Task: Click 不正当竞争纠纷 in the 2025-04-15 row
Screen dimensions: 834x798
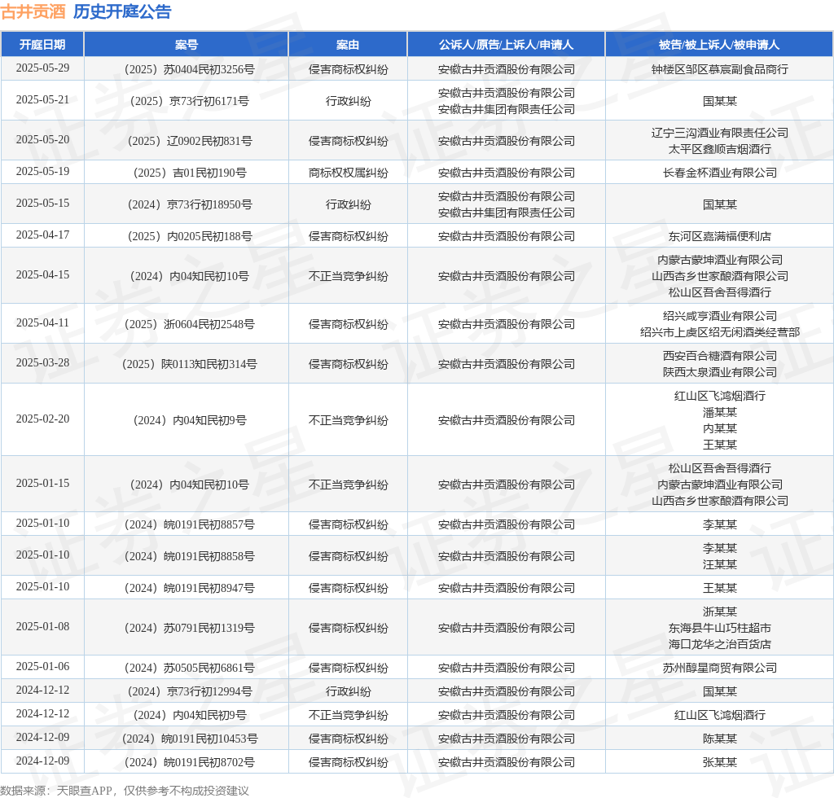Action: pyautogui.click(x=349, y=277)
